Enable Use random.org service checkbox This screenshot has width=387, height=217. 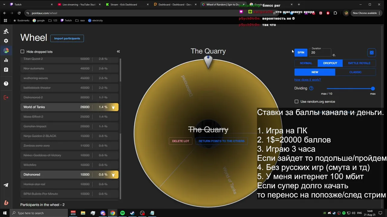click(x=296, y=102)
